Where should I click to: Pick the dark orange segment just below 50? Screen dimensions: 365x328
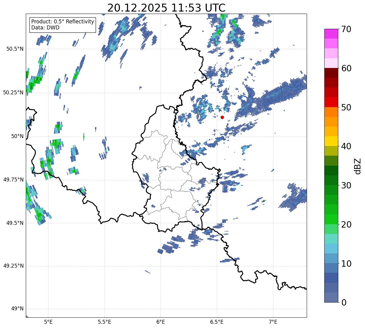click(331, 112)
